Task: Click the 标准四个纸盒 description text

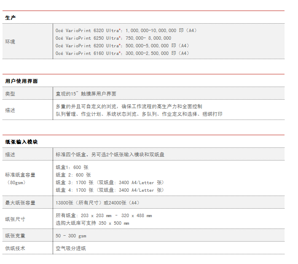Action: [x=110, y=155]
